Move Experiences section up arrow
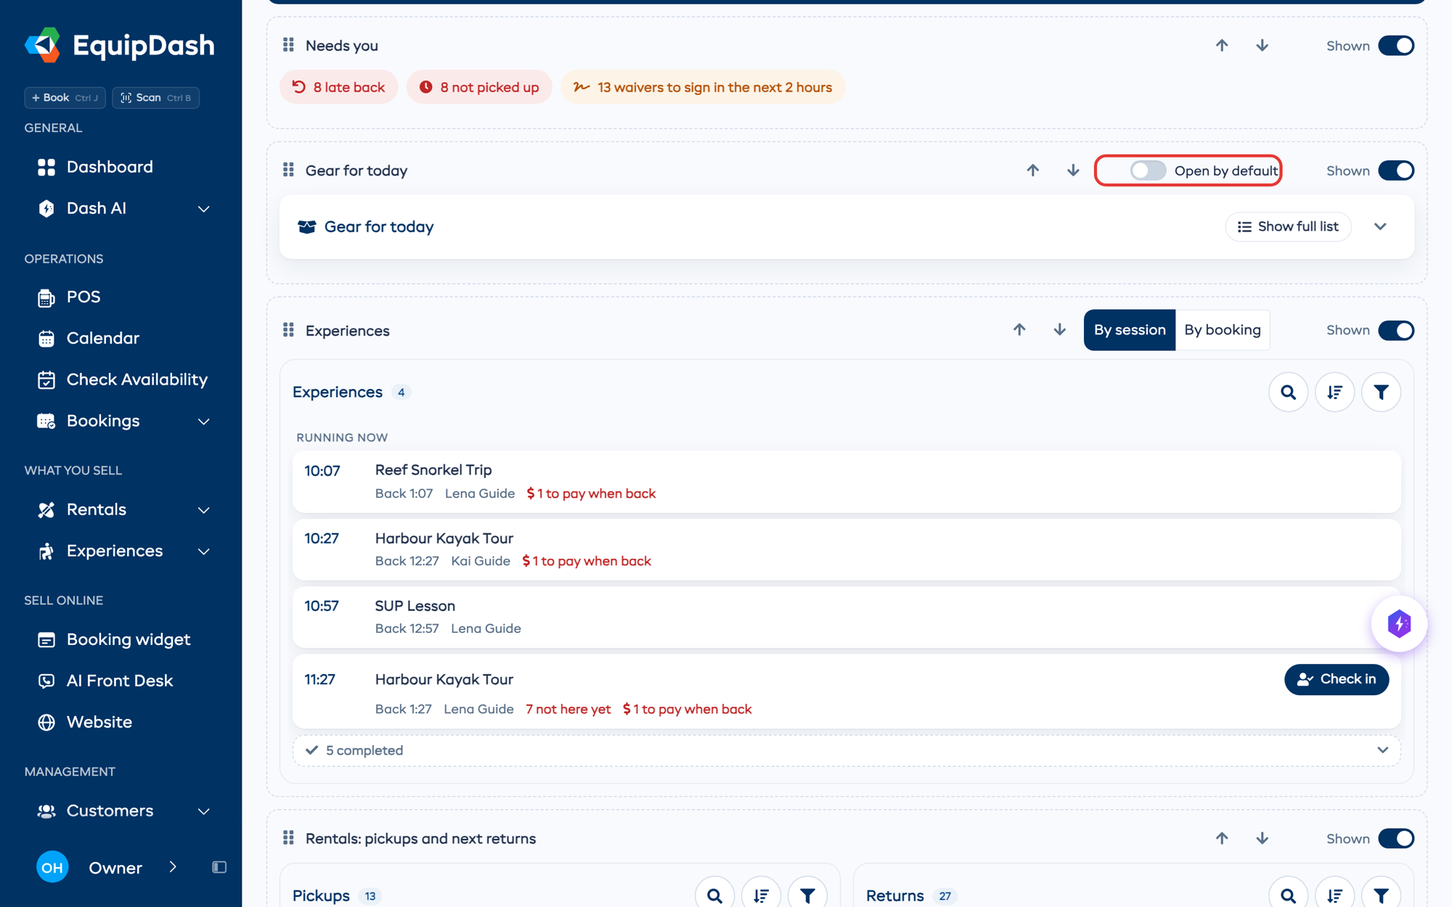Viewport: 1452px width, 907px height. 1019,330
